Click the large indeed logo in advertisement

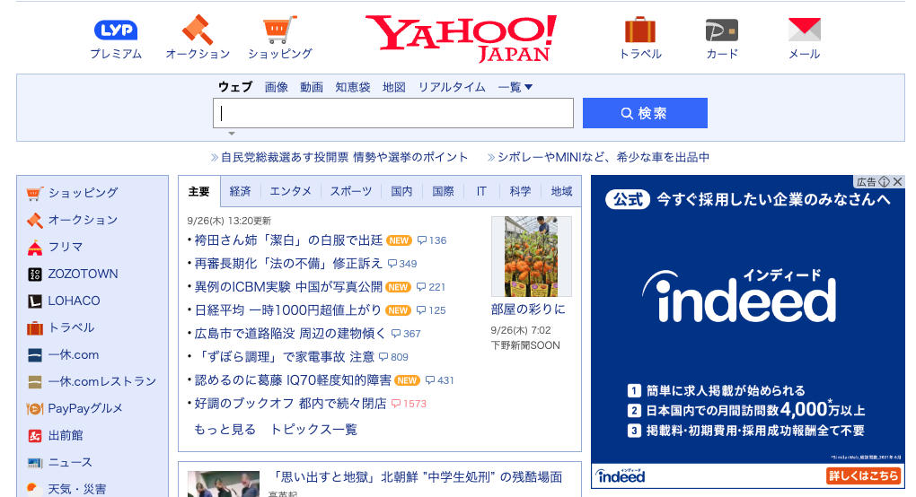740,296
